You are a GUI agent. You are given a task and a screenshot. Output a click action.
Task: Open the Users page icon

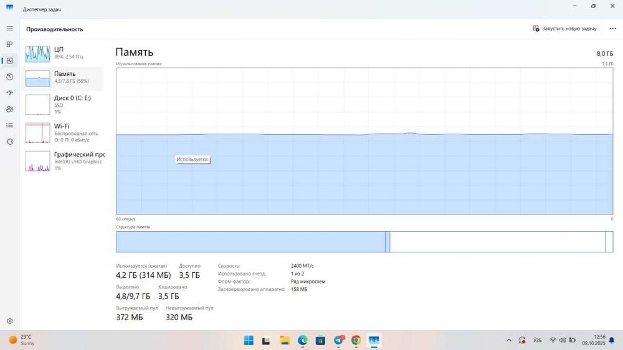[x=9, y=109]
